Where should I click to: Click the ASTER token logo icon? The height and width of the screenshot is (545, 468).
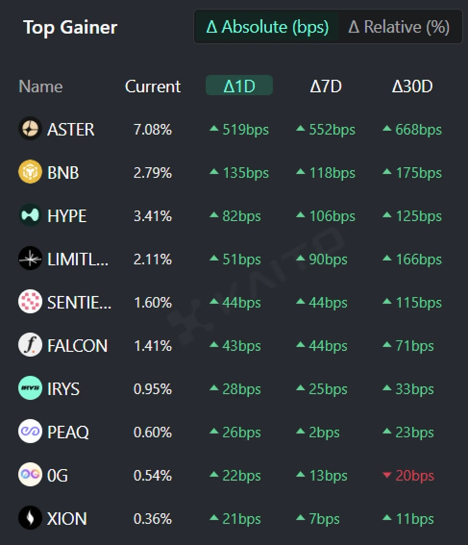click(30, 129)
